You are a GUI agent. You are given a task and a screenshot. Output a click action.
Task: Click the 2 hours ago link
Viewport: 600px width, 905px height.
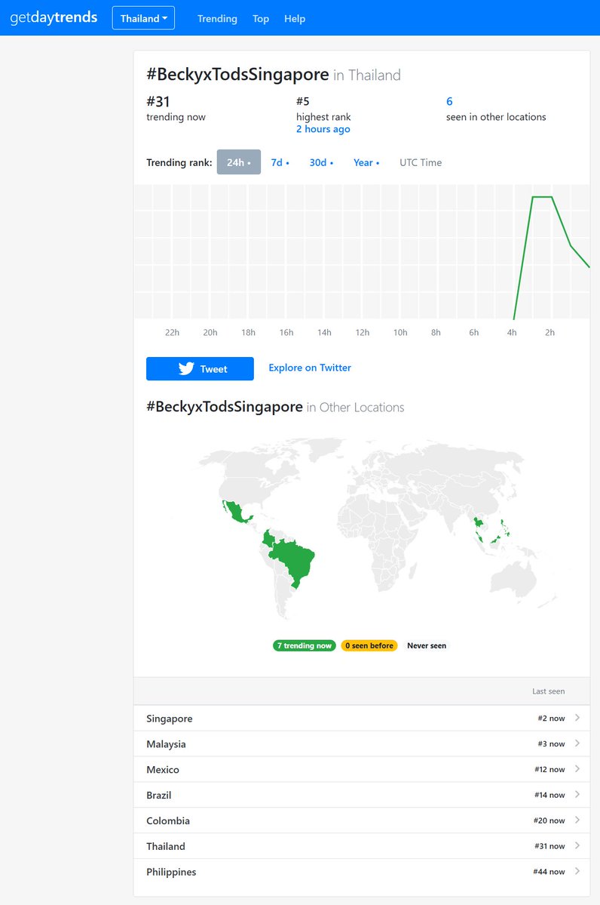pos(323,129)
